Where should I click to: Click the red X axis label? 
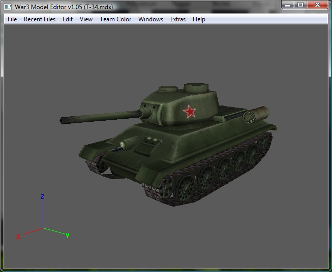click(18, 236)
